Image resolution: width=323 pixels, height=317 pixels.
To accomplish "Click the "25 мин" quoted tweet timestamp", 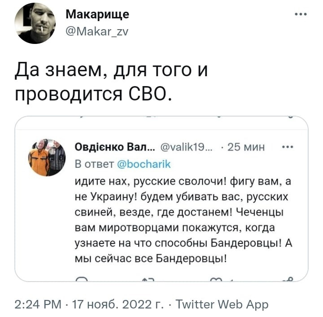I will pos(246,147).
